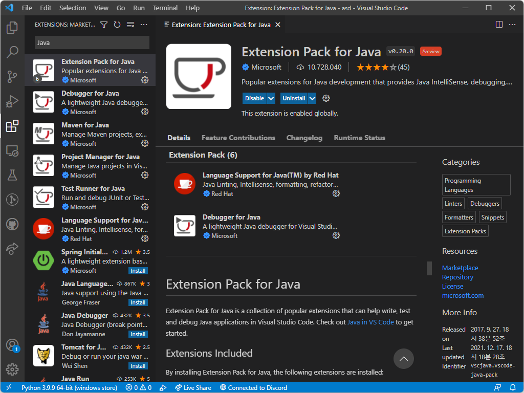
Task: Switch to the Changelog tab
Action: 304,138
